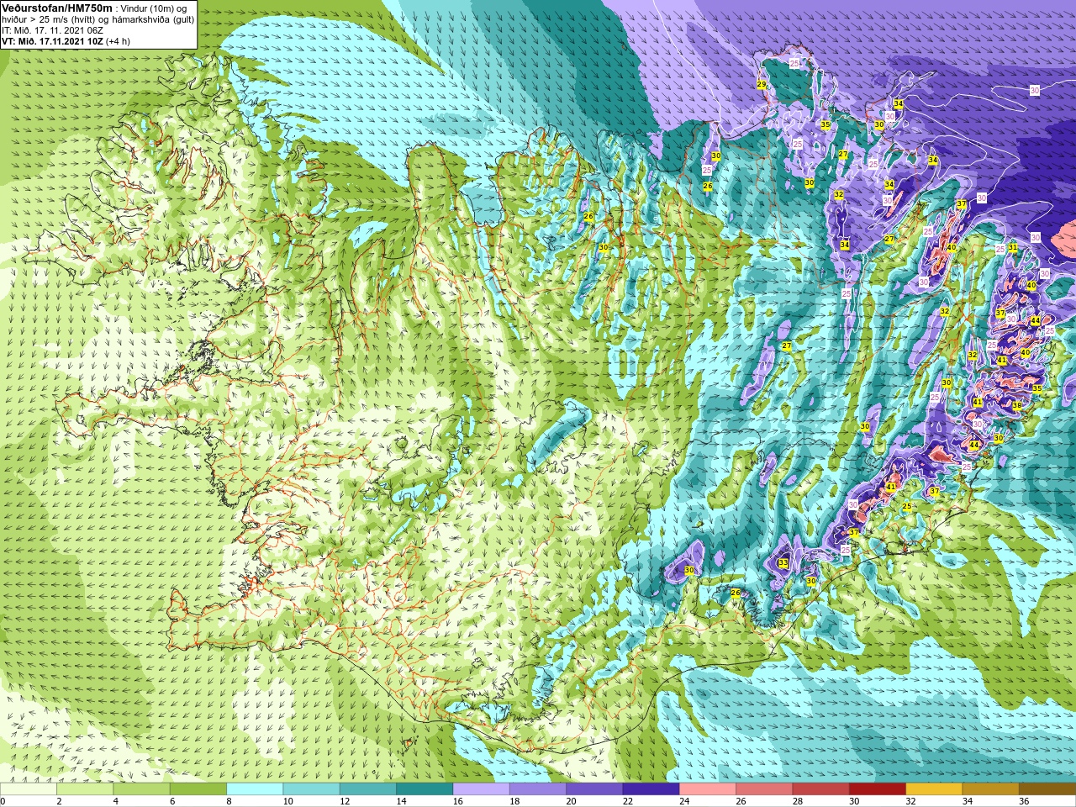The height and width of the screenshot is (807, 1076).
Task: Click the 'VT: Mið. 17.11.2021 10Z' line
Action: click(52, 41)
